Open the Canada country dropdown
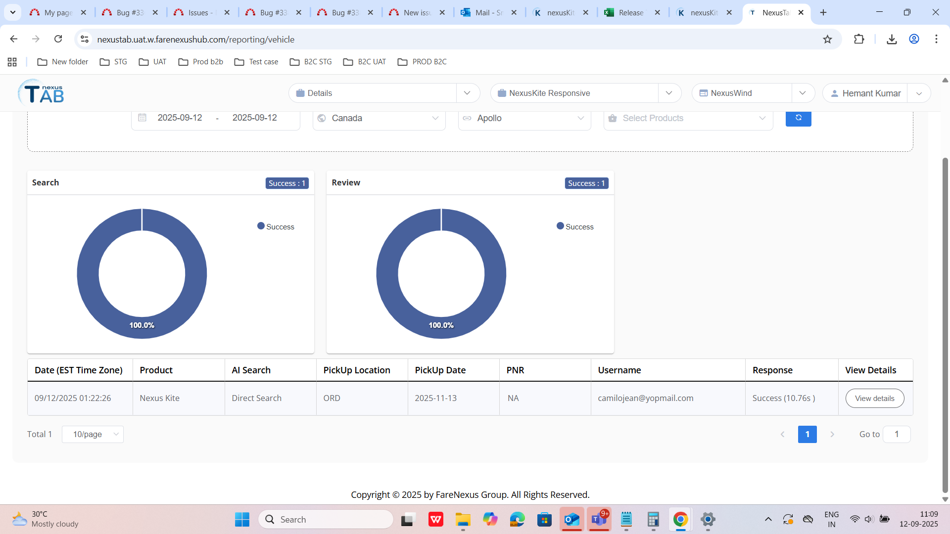 [x=379, y=118]
